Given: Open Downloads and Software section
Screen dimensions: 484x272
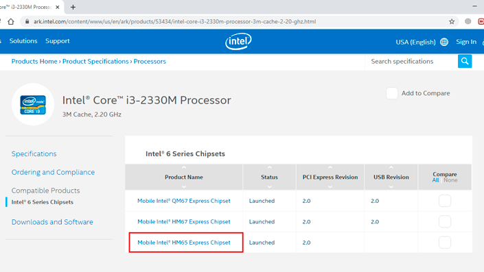Looking at the screenshot, I should coord(52,222).
